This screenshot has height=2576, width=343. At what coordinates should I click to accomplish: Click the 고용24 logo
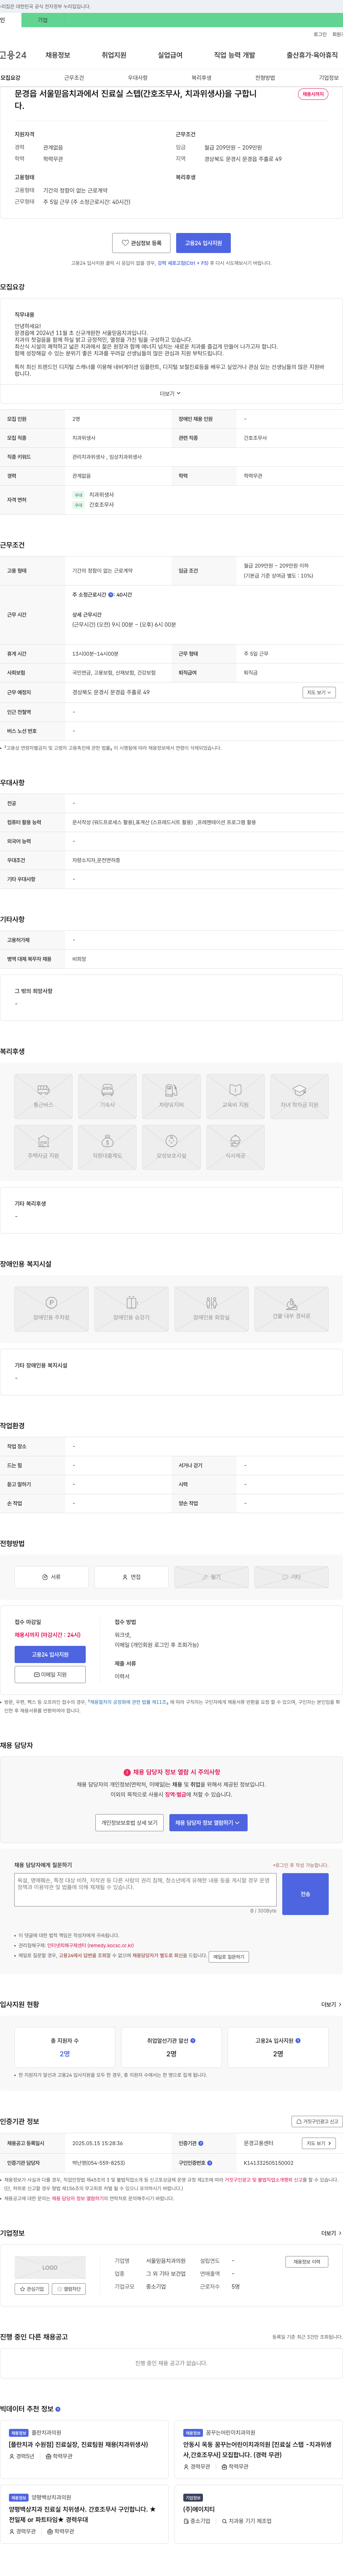13,55
